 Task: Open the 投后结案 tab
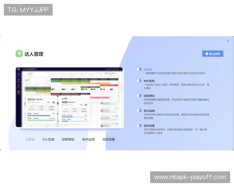pos(109,139)
